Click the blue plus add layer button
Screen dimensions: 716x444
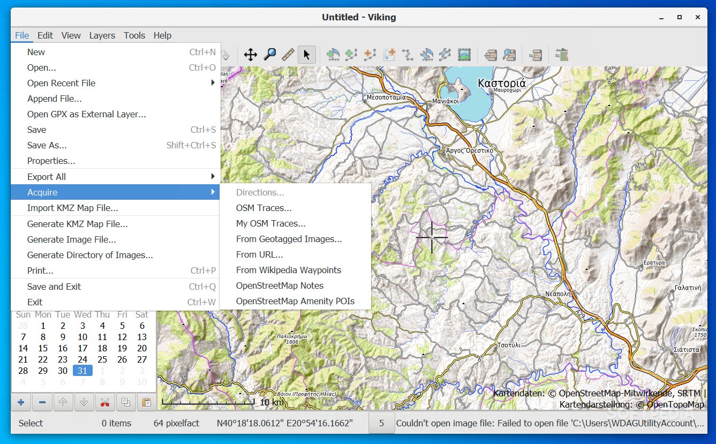[x=21, y=402]
